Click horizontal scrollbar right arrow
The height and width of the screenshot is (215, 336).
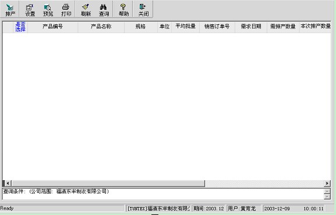point(327,184)
